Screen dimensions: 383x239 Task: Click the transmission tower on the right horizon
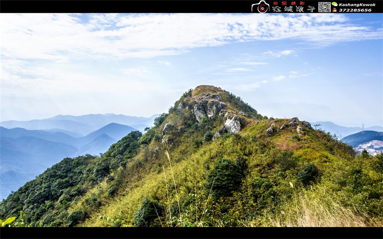tap(363, 127)
